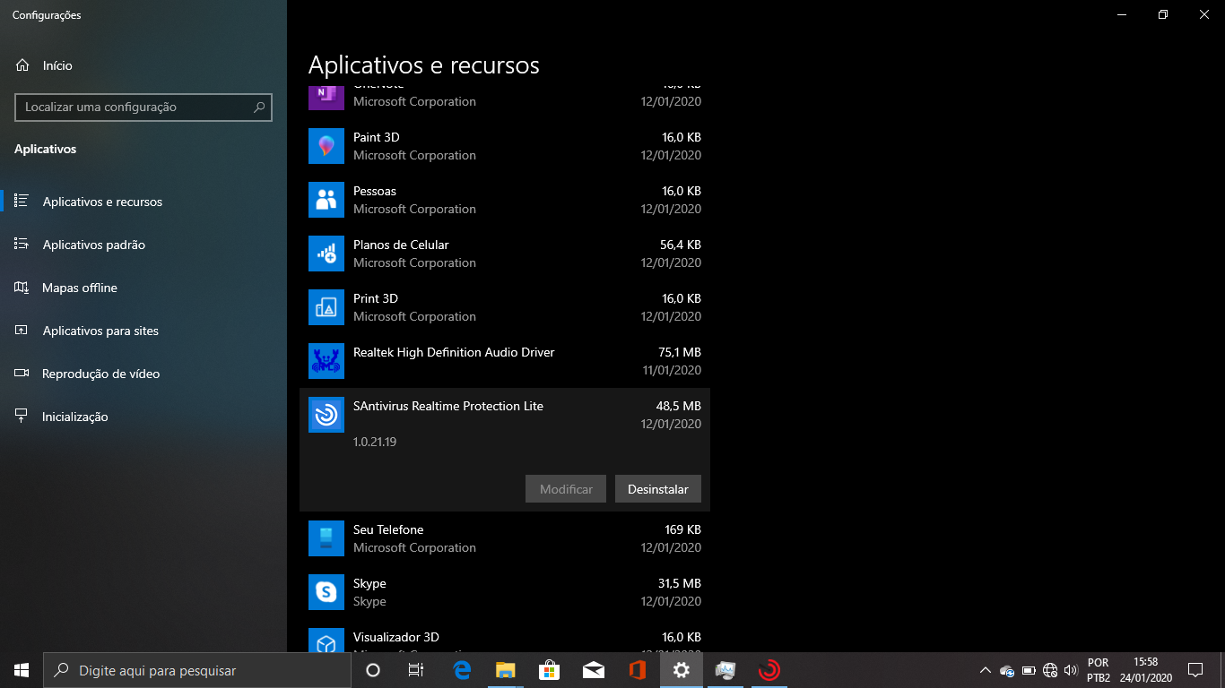
Task: Select Realtek High Definition Audio Driver
Action: [x=505, y=361]
